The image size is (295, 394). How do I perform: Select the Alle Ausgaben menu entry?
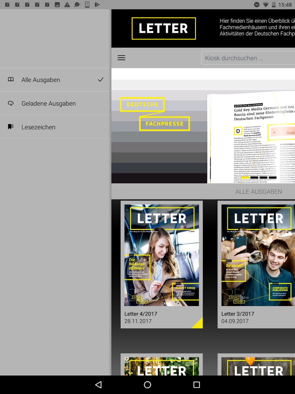pos(56,80)
